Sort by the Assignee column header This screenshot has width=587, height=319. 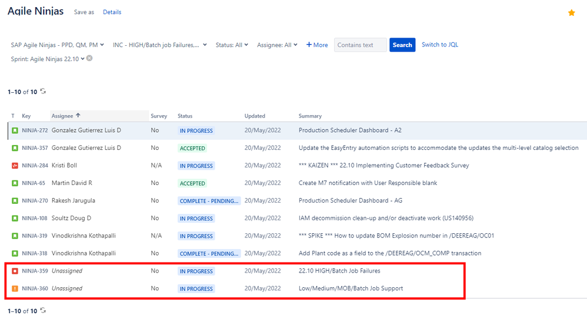[99, 116]
